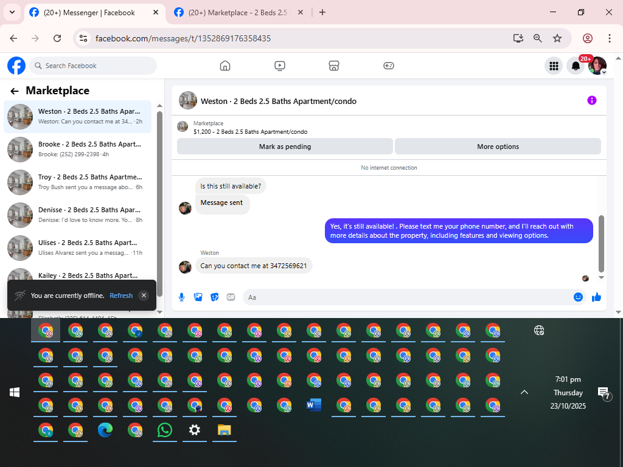Click the browser address bar URL
This screenshot has height=467, width=623.
click(x=183, y=38)
